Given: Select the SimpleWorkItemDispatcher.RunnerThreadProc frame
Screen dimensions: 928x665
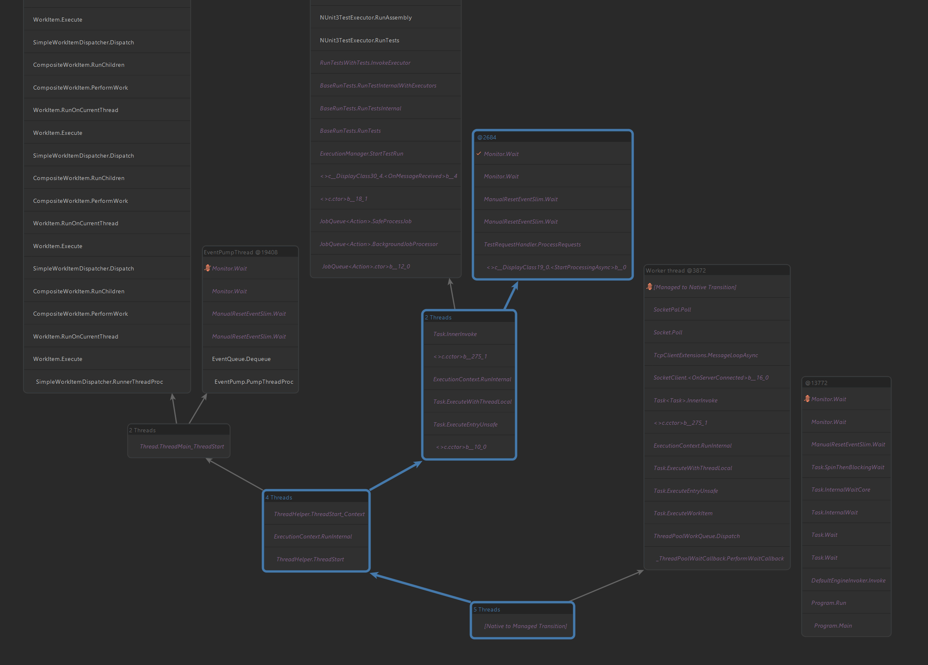Looking at the screenshot, I should click(x=100, y=381).
